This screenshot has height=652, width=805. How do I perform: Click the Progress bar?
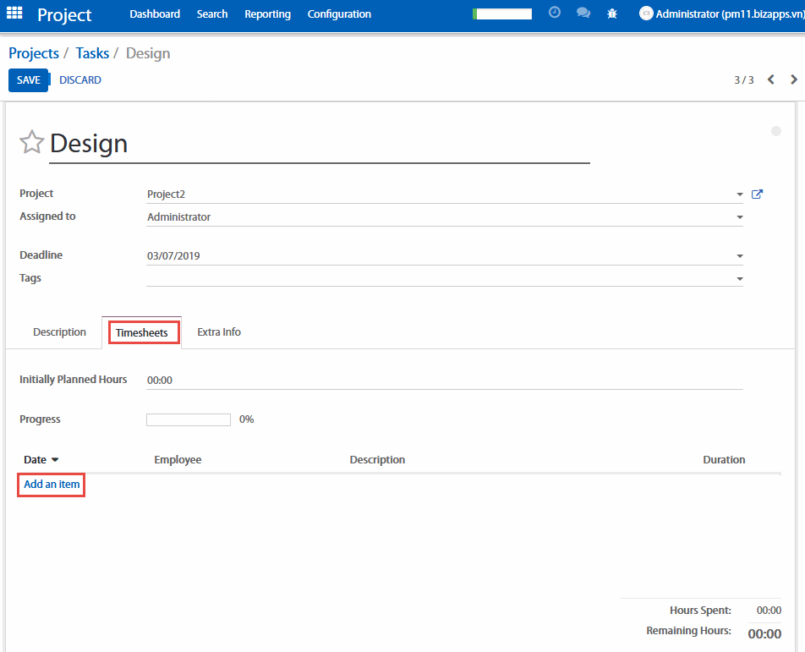(189, 419)
